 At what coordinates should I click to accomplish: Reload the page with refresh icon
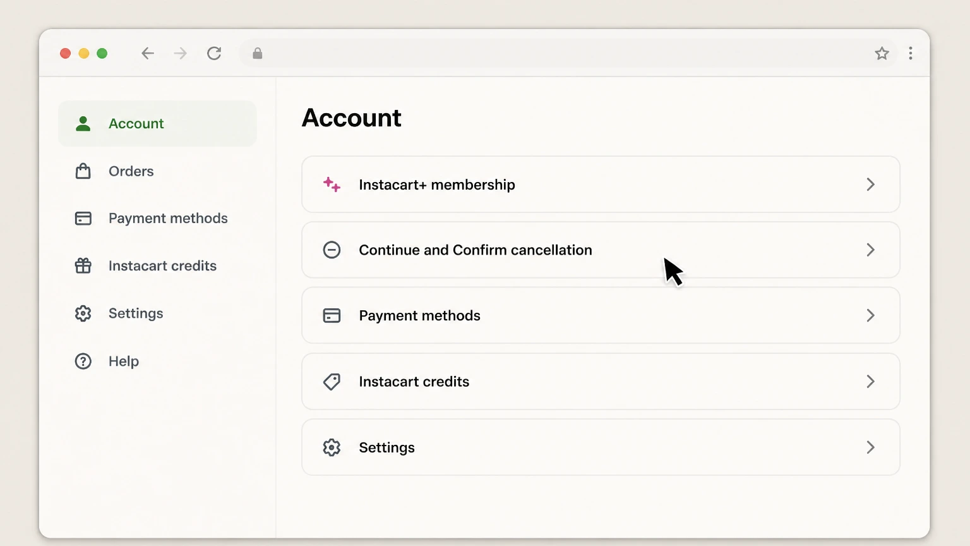click(214, 53)
